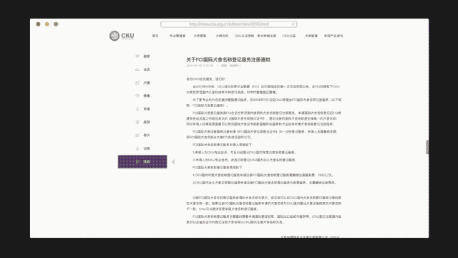This screenshot has height=258, width=458.
Task: Select the speech bubble icon in sidebar
Action: point(137,56)
